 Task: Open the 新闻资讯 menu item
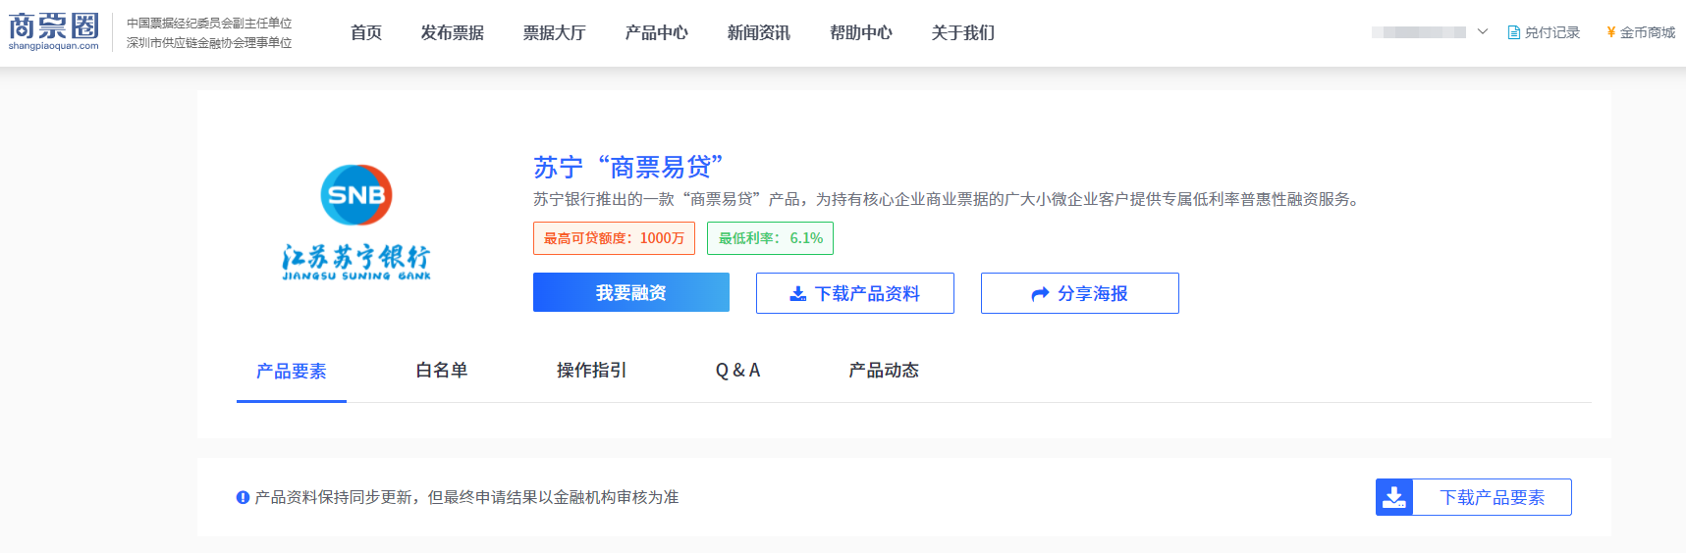(x=759, y=32)
